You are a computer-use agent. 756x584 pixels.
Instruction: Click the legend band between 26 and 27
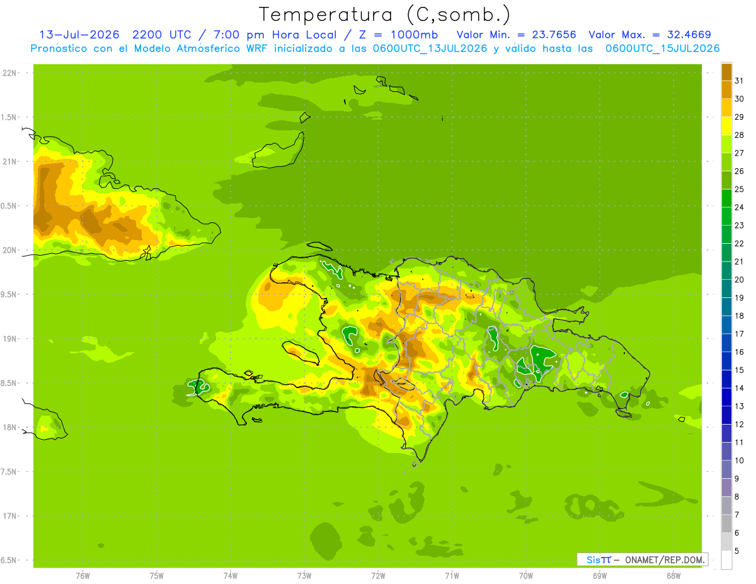pyautogui.click(x=726, y=162)
